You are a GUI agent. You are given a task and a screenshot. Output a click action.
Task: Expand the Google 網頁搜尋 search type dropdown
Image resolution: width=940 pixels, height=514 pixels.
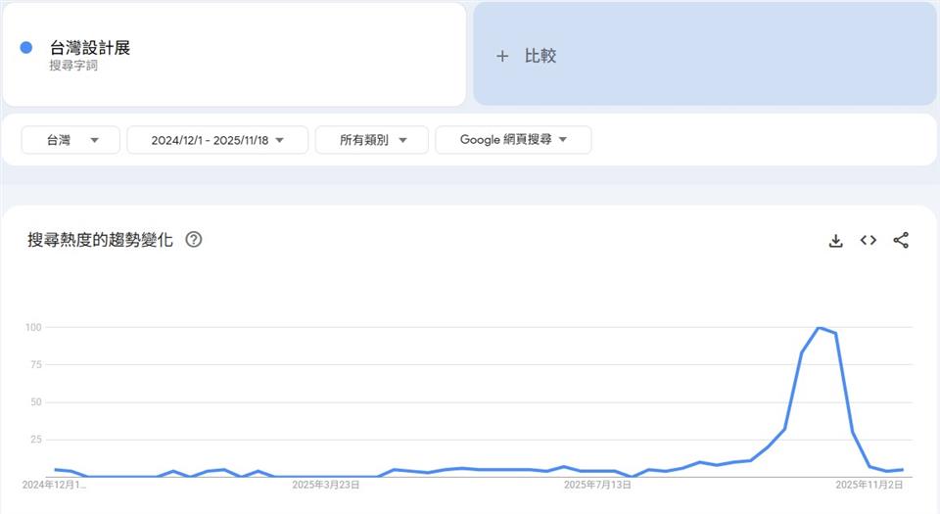[x=513, y=140]
